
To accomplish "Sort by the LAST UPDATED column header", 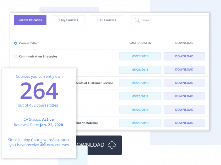I will pyautogui.click(x=140, y=43).
